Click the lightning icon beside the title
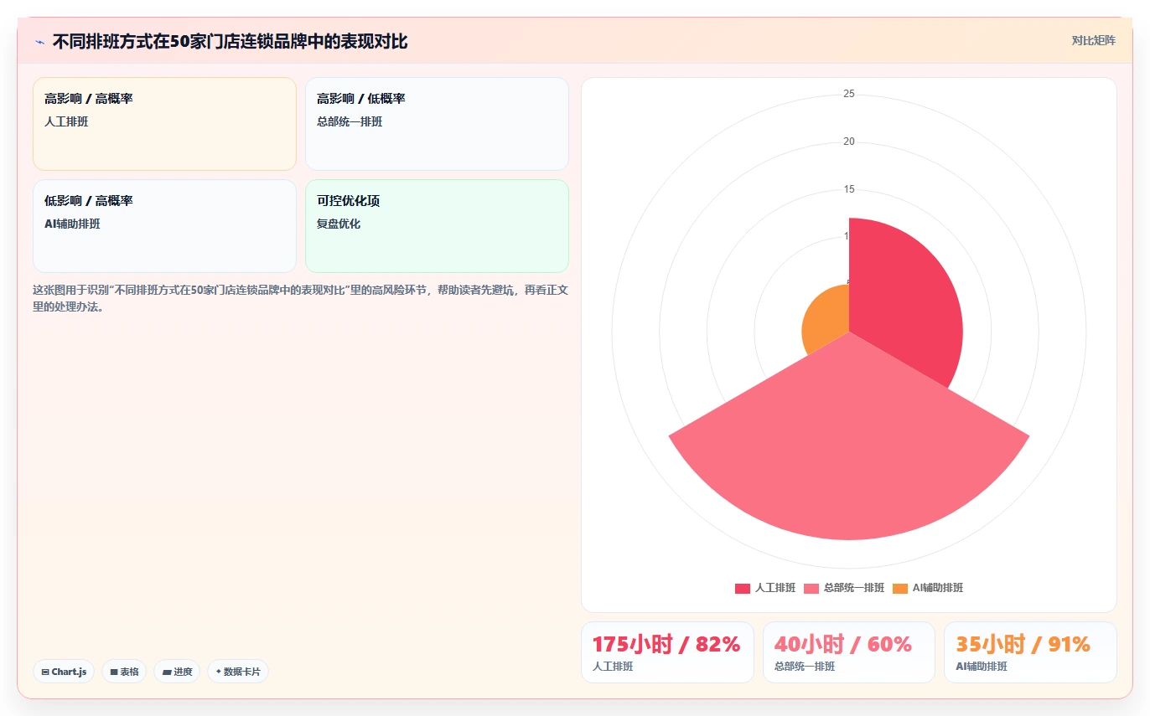1150x716 pixels. click(39, 41)
